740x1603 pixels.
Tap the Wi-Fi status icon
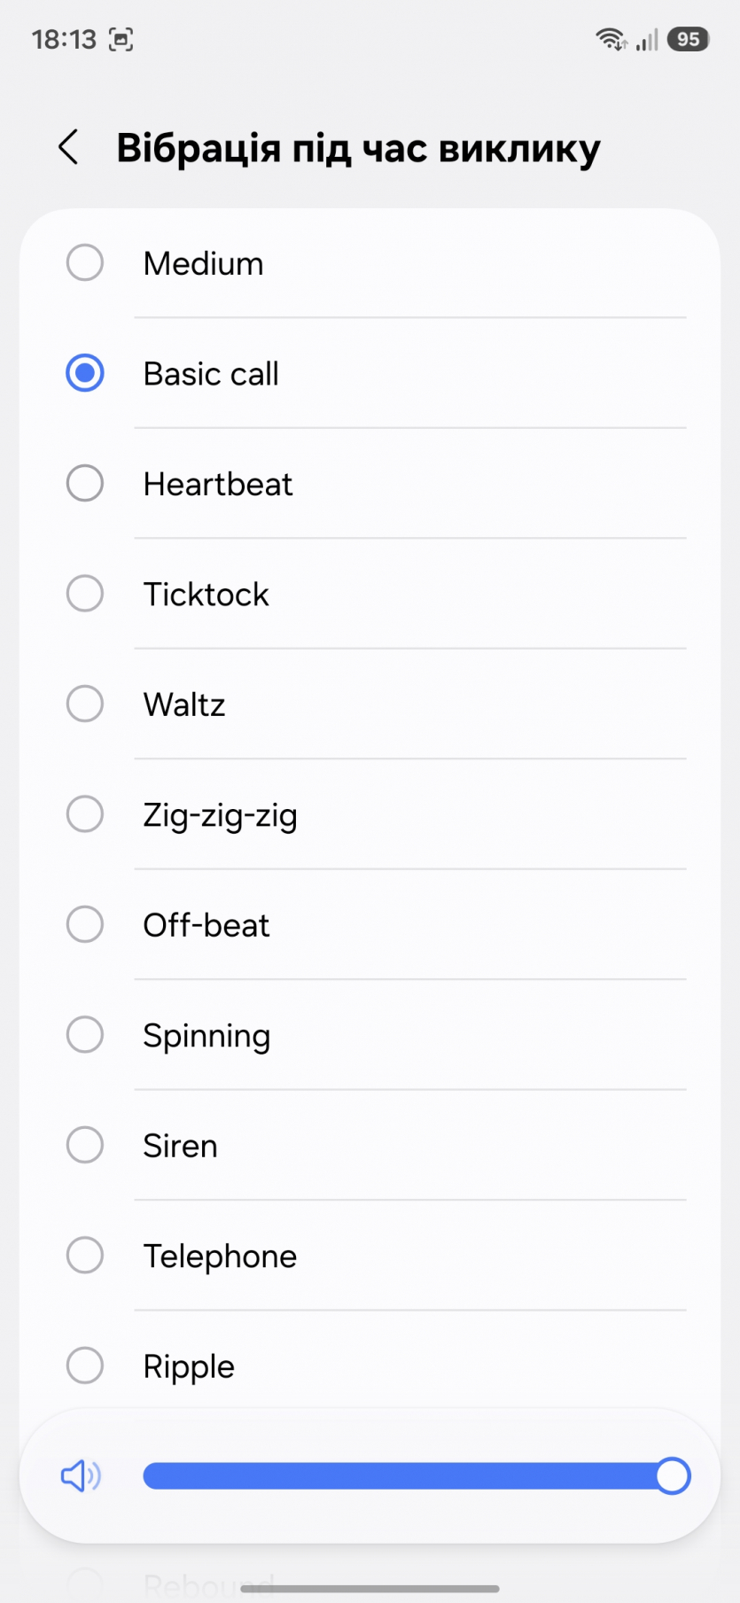tap(611, 39)
